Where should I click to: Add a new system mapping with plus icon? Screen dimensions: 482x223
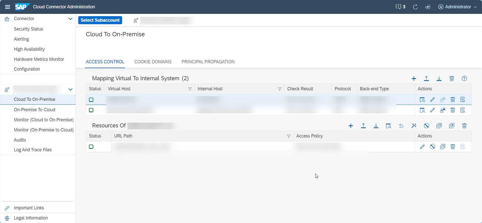click(x=414, y=78)
